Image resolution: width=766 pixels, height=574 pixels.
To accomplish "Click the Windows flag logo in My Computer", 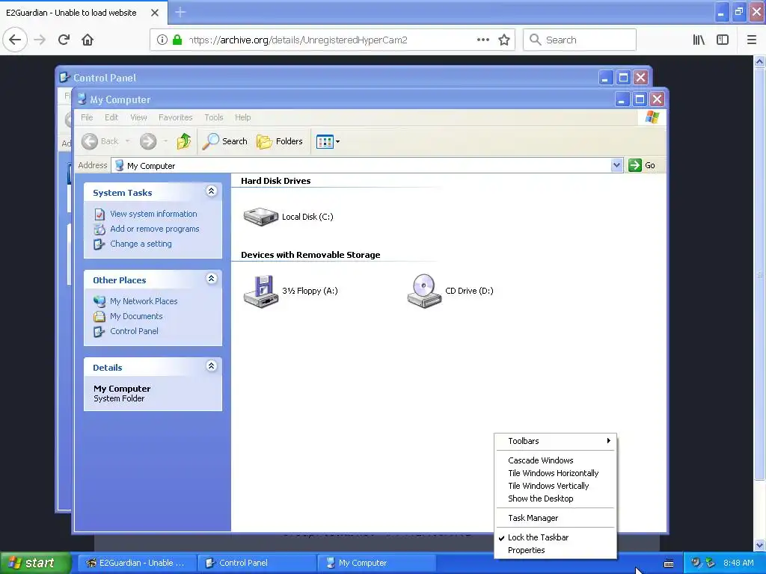I will (x=652, y=117).
